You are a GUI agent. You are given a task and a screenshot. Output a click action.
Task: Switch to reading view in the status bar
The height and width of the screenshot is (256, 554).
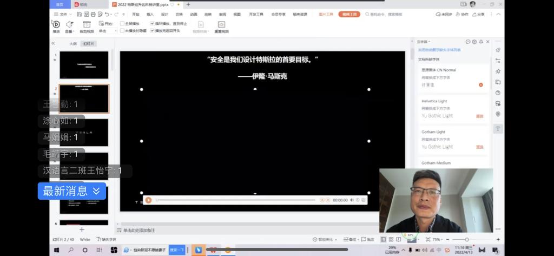pyautogui.click(x=398, y=239)
